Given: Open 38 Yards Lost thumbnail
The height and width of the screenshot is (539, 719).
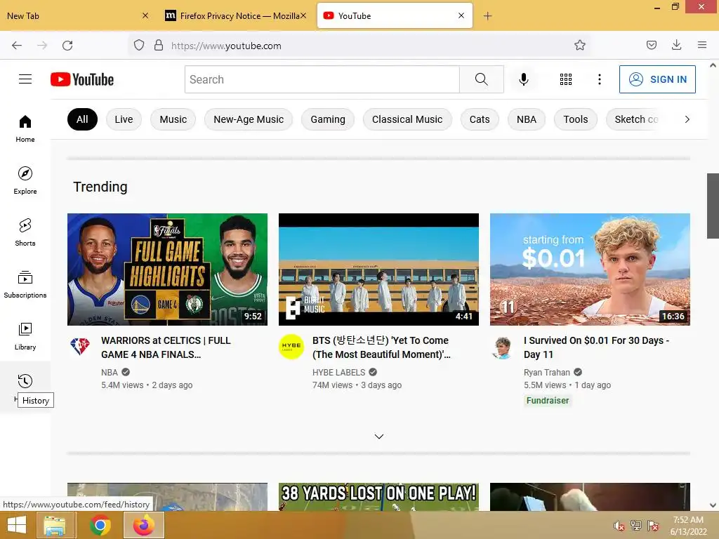Looking at the screenshot, I should (x=378, y=497).
